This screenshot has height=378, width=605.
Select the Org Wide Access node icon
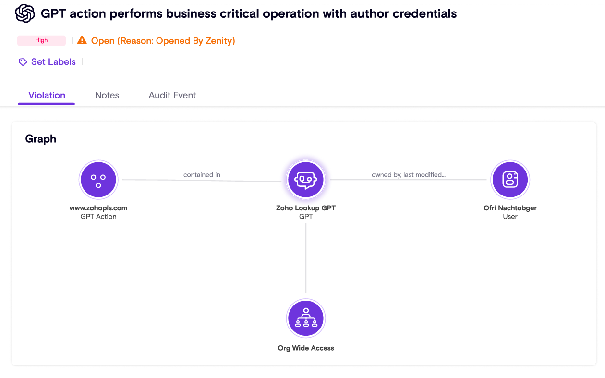pyautogui.click(x=306, y=318)
